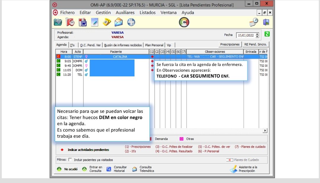Click the green C status icon at 9:05
Screen dimensions: 320x183
(58, 61)
